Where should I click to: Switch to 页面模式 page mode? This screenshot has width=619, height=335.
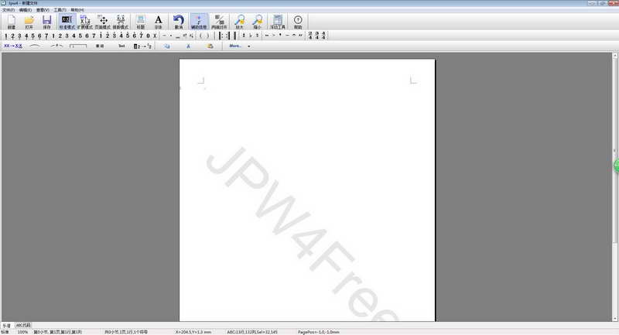pos(103,22)
